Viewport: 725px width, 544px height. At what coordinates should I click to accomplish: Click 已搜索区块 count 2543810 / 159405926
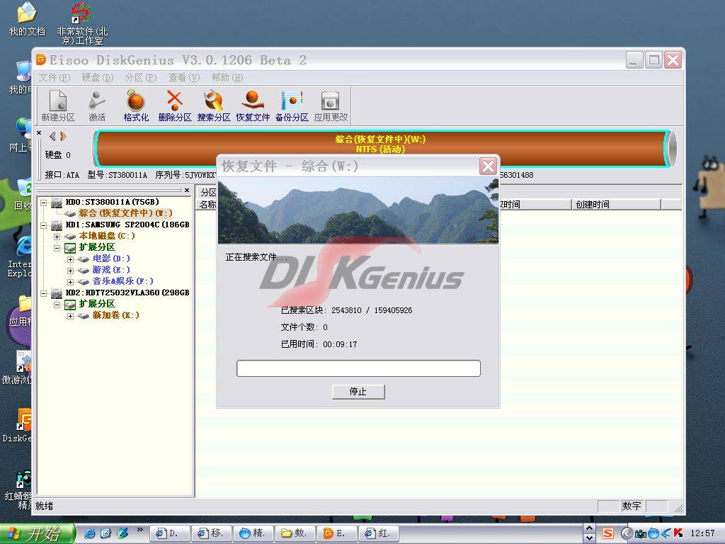372,310
